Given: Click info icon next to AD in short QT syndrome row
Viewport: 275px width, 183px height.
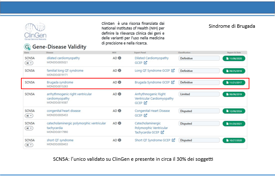Looking at the screenshot, I should click(120, 140).
